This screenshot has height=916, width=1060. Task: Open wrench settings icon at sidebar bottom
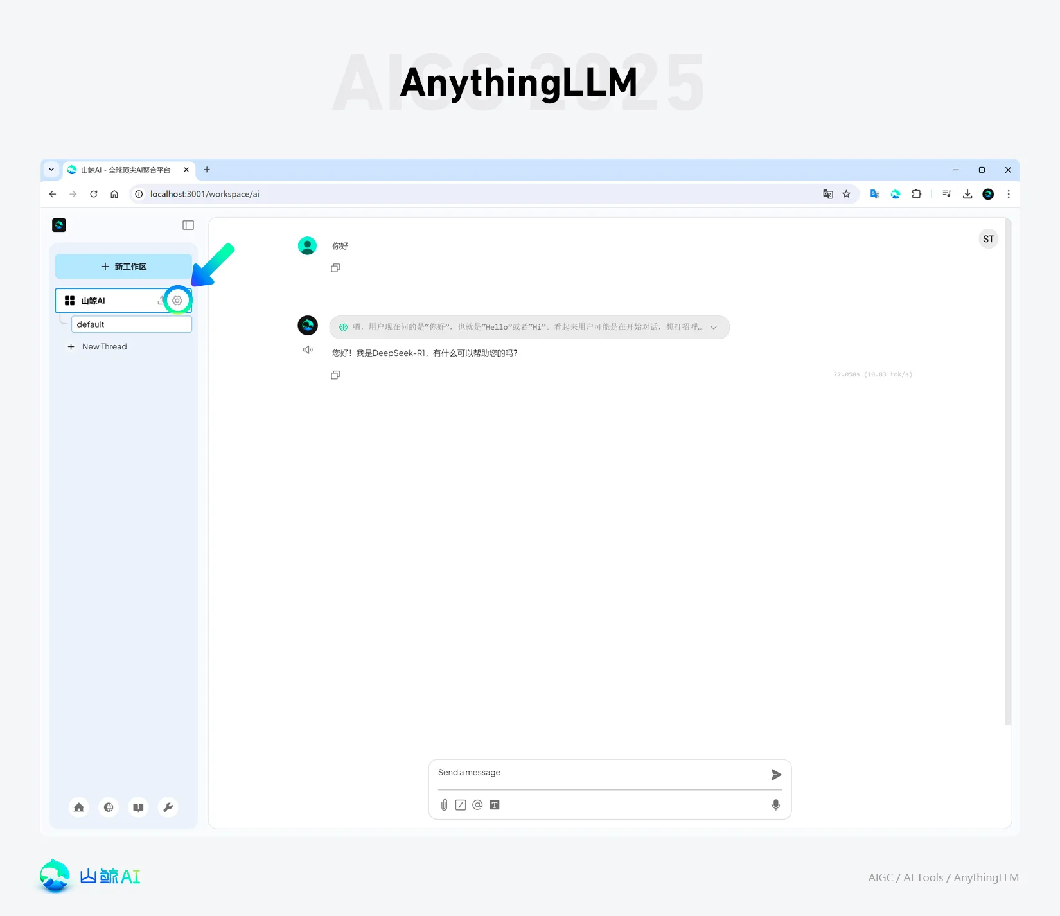click(x=168, y=807)
